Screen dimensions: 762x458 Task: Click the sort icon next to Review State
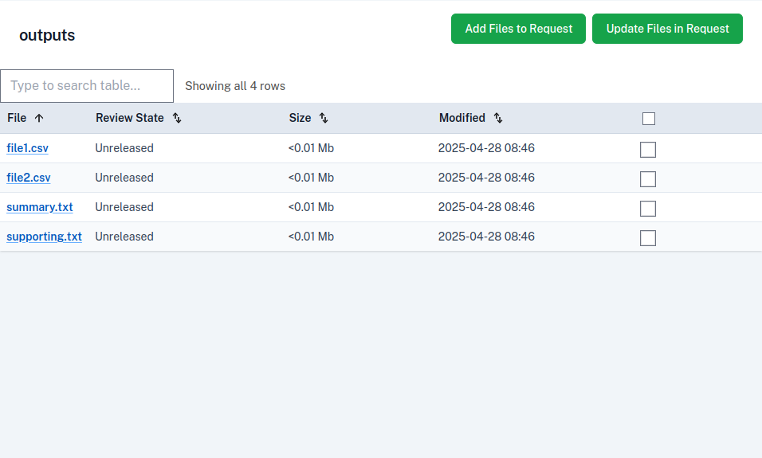point(177,118)
